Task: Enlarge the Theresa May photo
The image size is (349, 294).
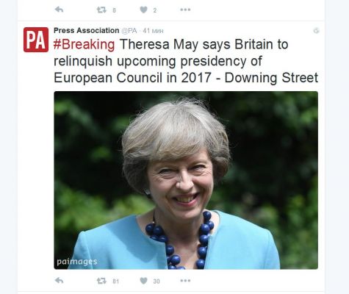Action: tap(186, 180)
